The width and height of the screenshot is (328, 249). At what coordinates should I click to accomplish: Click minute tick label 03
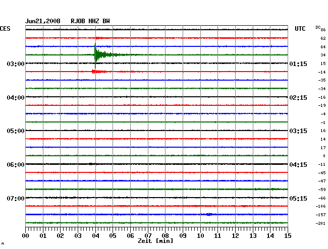pos(78,236)
